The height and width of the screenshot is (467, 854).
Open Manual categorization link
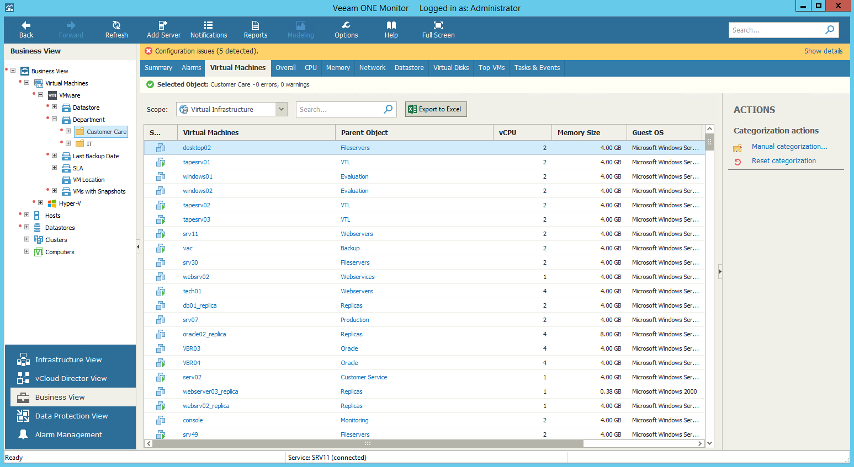click(x=789, y=147)
